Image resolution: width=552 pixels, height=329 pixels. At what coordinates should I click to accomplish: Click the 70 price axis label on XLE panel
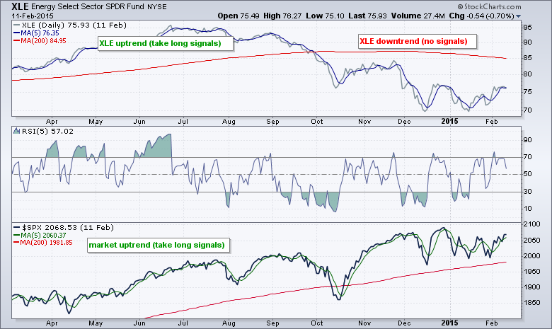[527, 110]
